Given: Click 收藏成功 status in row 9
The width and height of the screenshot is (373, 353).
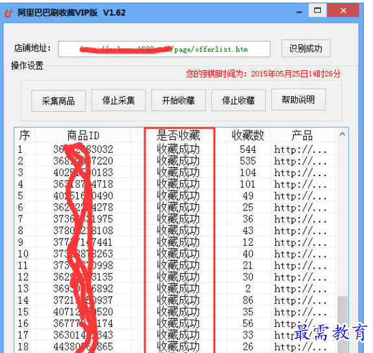Looking at the screenshot, I should (179, 242).
